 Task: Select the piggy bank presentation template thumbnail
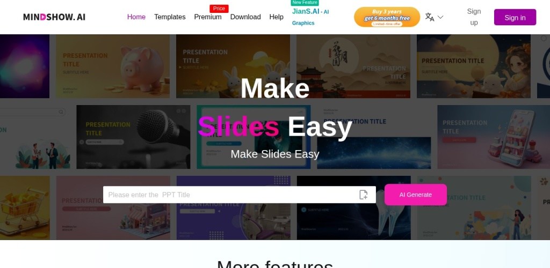[113, 66]
